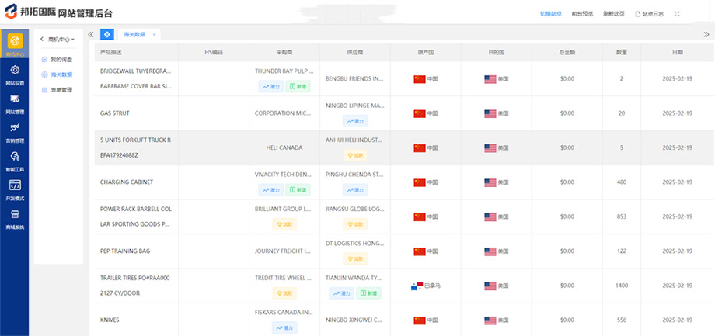Collapse submenu with the back chevron

pos(41,39)
